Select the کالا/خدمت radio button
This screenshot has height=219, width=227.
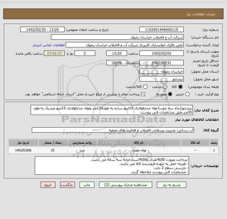coord(145,87)
